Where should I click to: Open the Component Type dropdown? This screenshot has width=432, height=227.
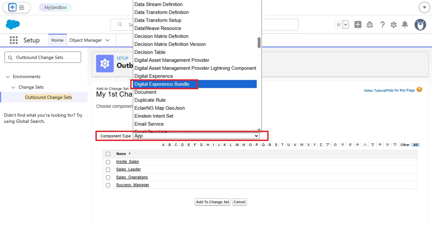pyautogui.click(x=196, y=136)
